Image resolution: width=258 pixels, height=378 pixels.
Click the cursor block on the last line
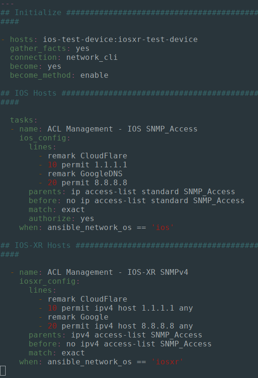tap(3, 370)
